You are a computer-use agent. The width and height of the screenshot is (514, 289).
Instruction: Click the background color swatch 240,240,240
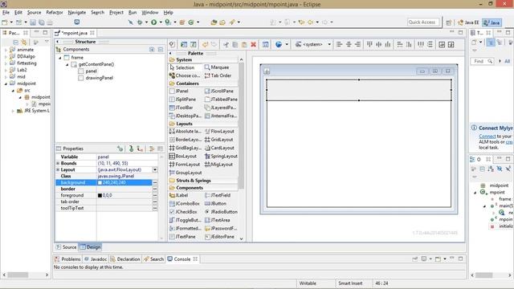click(x=100, y=182)
